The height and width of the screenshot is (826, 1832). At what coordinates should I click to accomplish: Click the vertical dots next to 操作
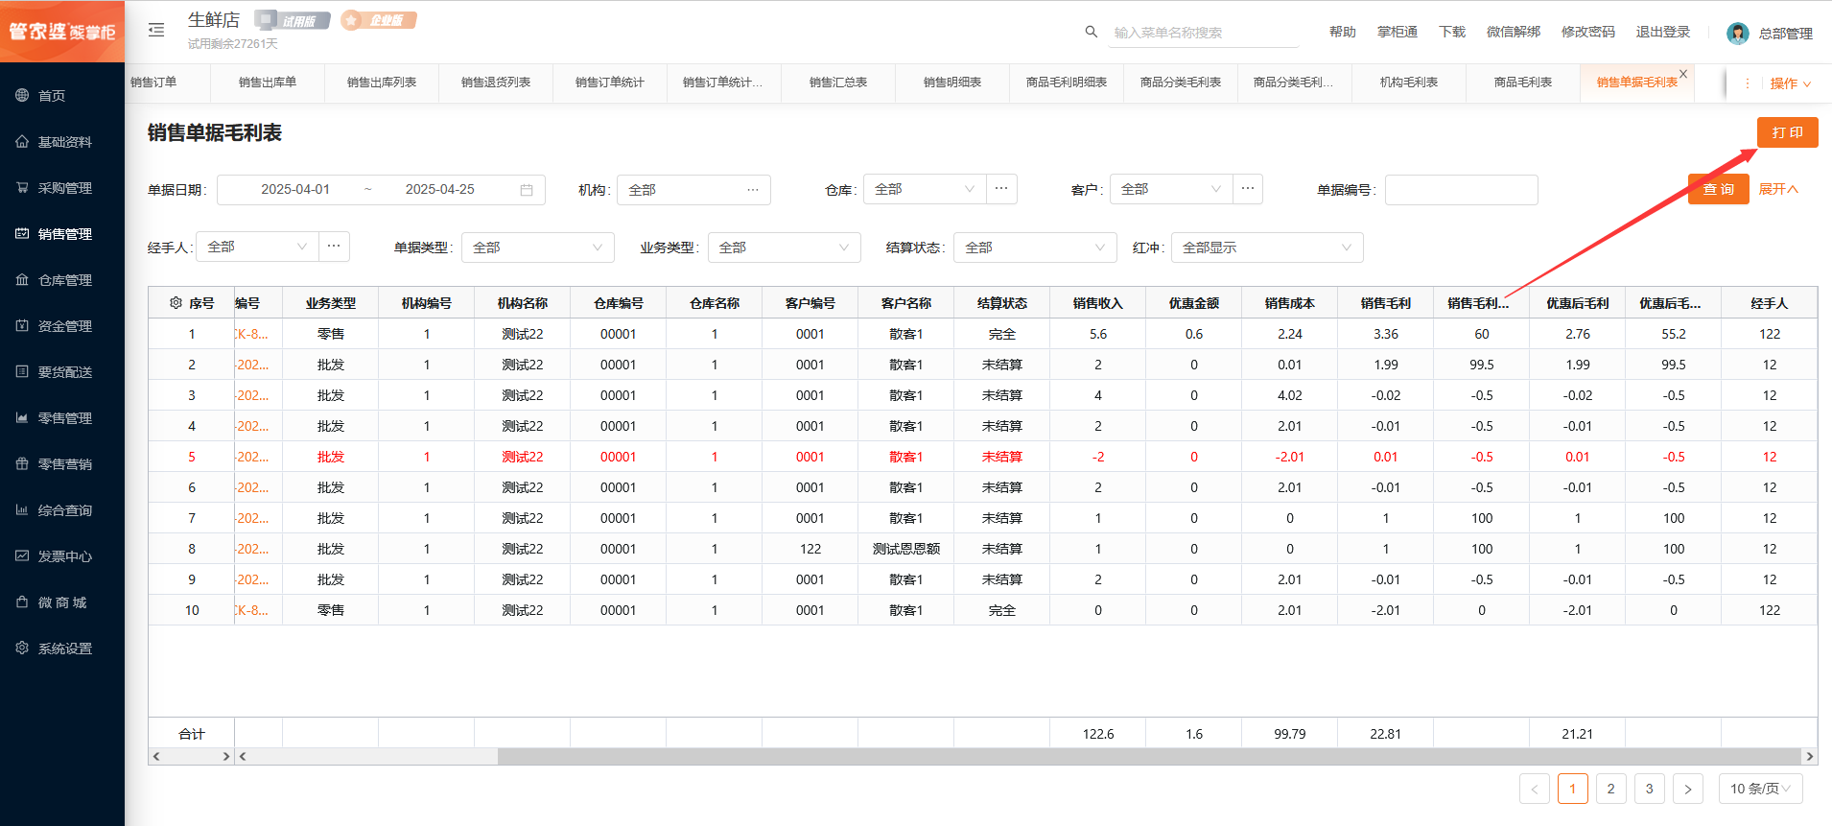click(x=1748, y=83)
